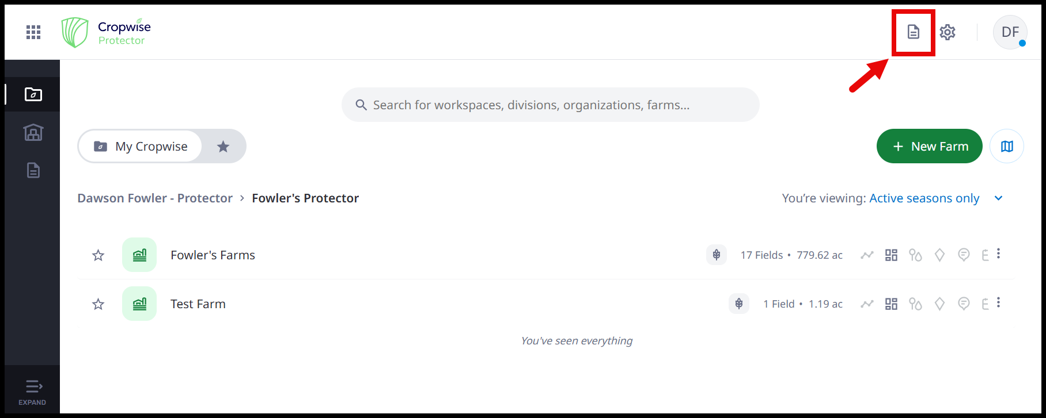Click the workspace search field

(x=550, y=105)
